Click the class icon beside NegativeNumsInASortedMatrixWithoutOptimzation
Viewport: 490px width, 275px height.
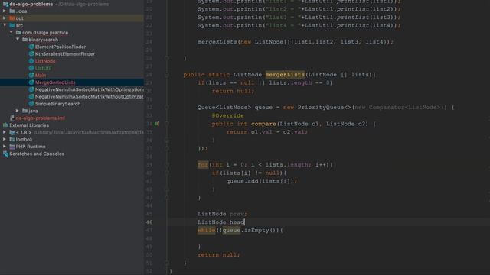(31, 97)
